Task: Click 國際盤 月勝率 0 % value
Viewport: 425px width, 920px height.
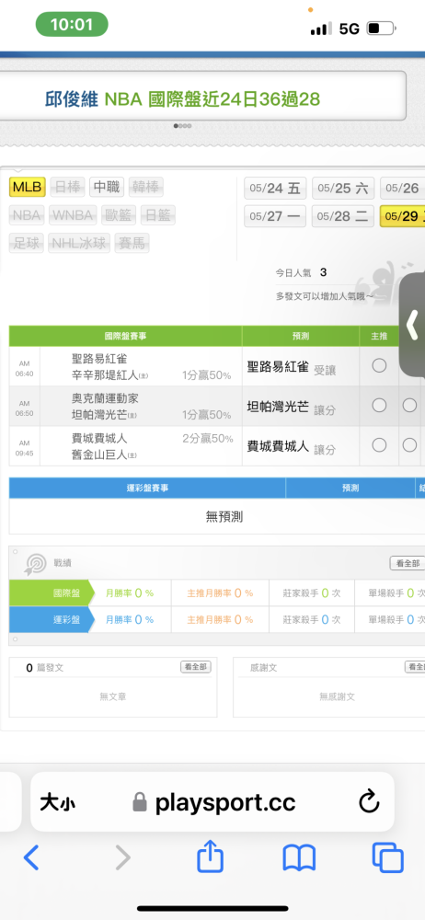Action: tap(130, 593)
